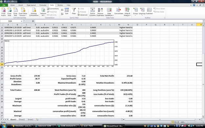Open Data Validation dropdown
The image size is (205, 128).
coord(109,12)
